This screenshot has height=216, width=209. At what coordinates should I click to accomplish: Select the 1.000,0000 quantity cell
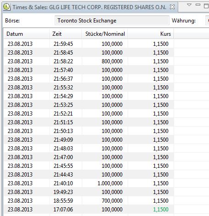[x=110, y=183]
